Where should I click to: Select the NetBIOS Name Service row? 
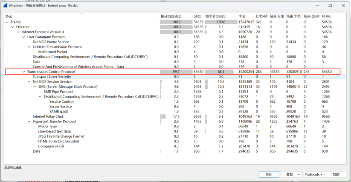click(175, 42)
